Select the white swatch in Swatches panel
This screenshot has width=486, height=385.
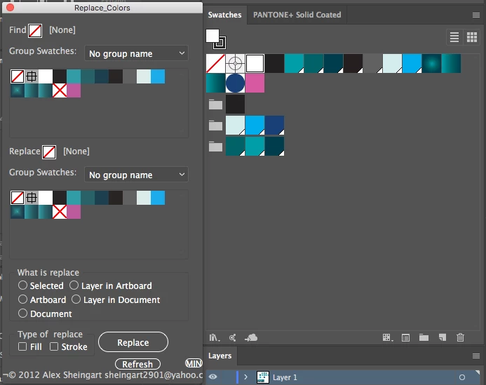pos(255,64)
